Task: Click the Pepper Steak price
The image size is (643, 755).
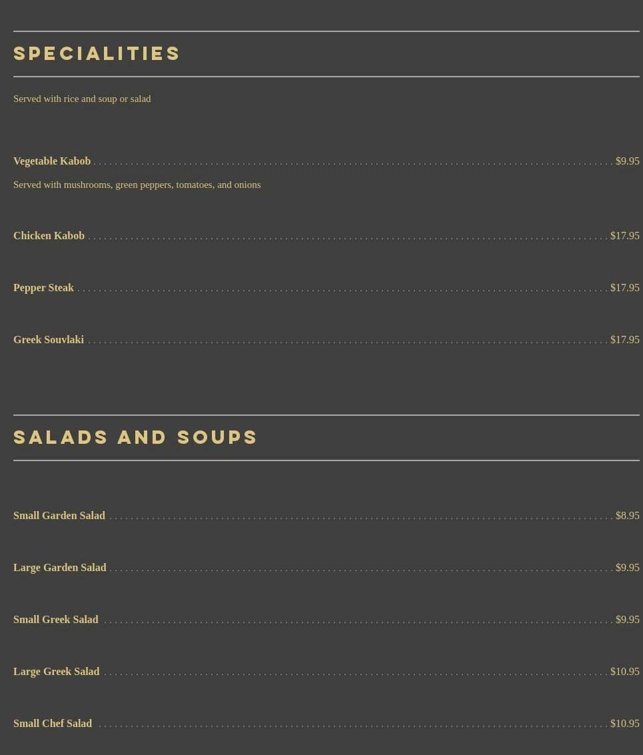Action: pyautogui.click(x=625, y=287)
